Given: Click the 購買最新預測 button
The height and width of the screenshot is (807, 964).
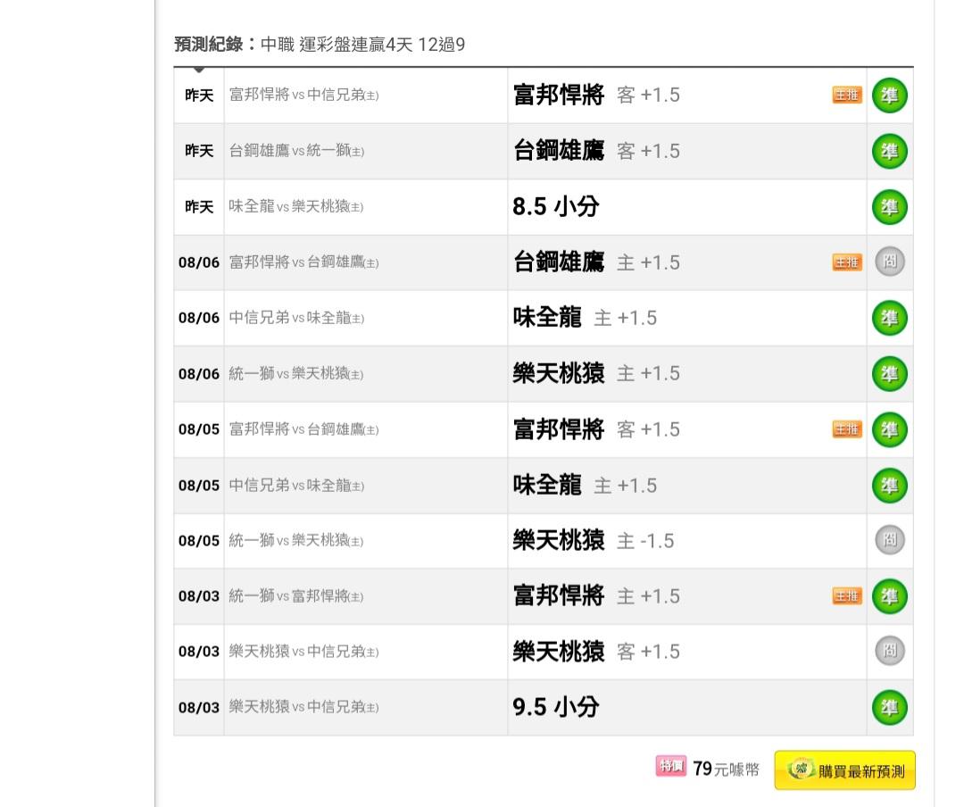Looking at the screenshot, I should [x=844, y=770].
